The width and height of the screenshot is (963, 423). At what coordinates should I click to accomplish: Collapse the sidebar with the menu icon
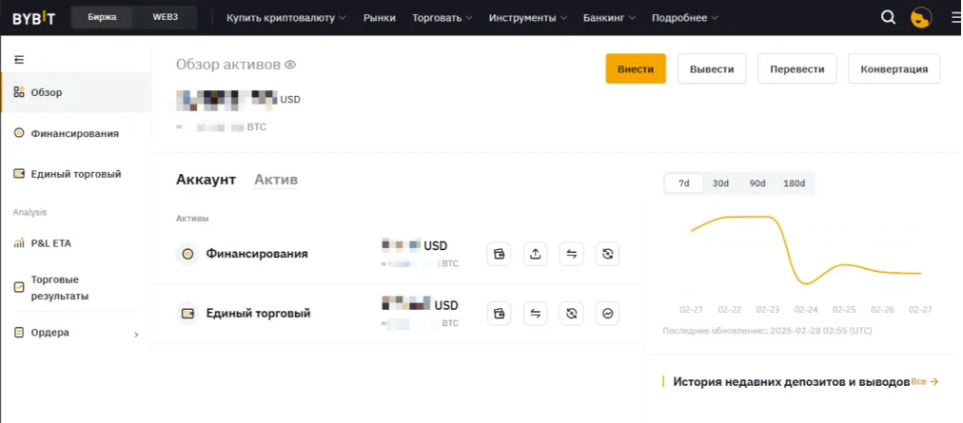19,60
